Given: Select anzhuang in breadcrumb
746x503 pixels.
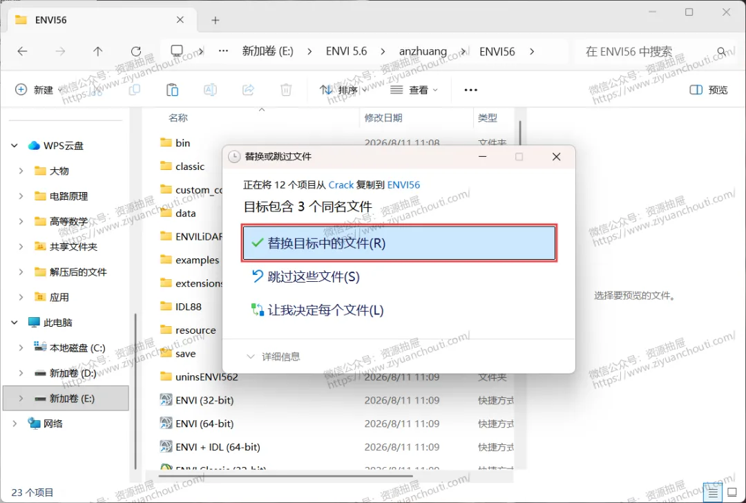Looking at the screenshot, I should (x=423, y=51).
